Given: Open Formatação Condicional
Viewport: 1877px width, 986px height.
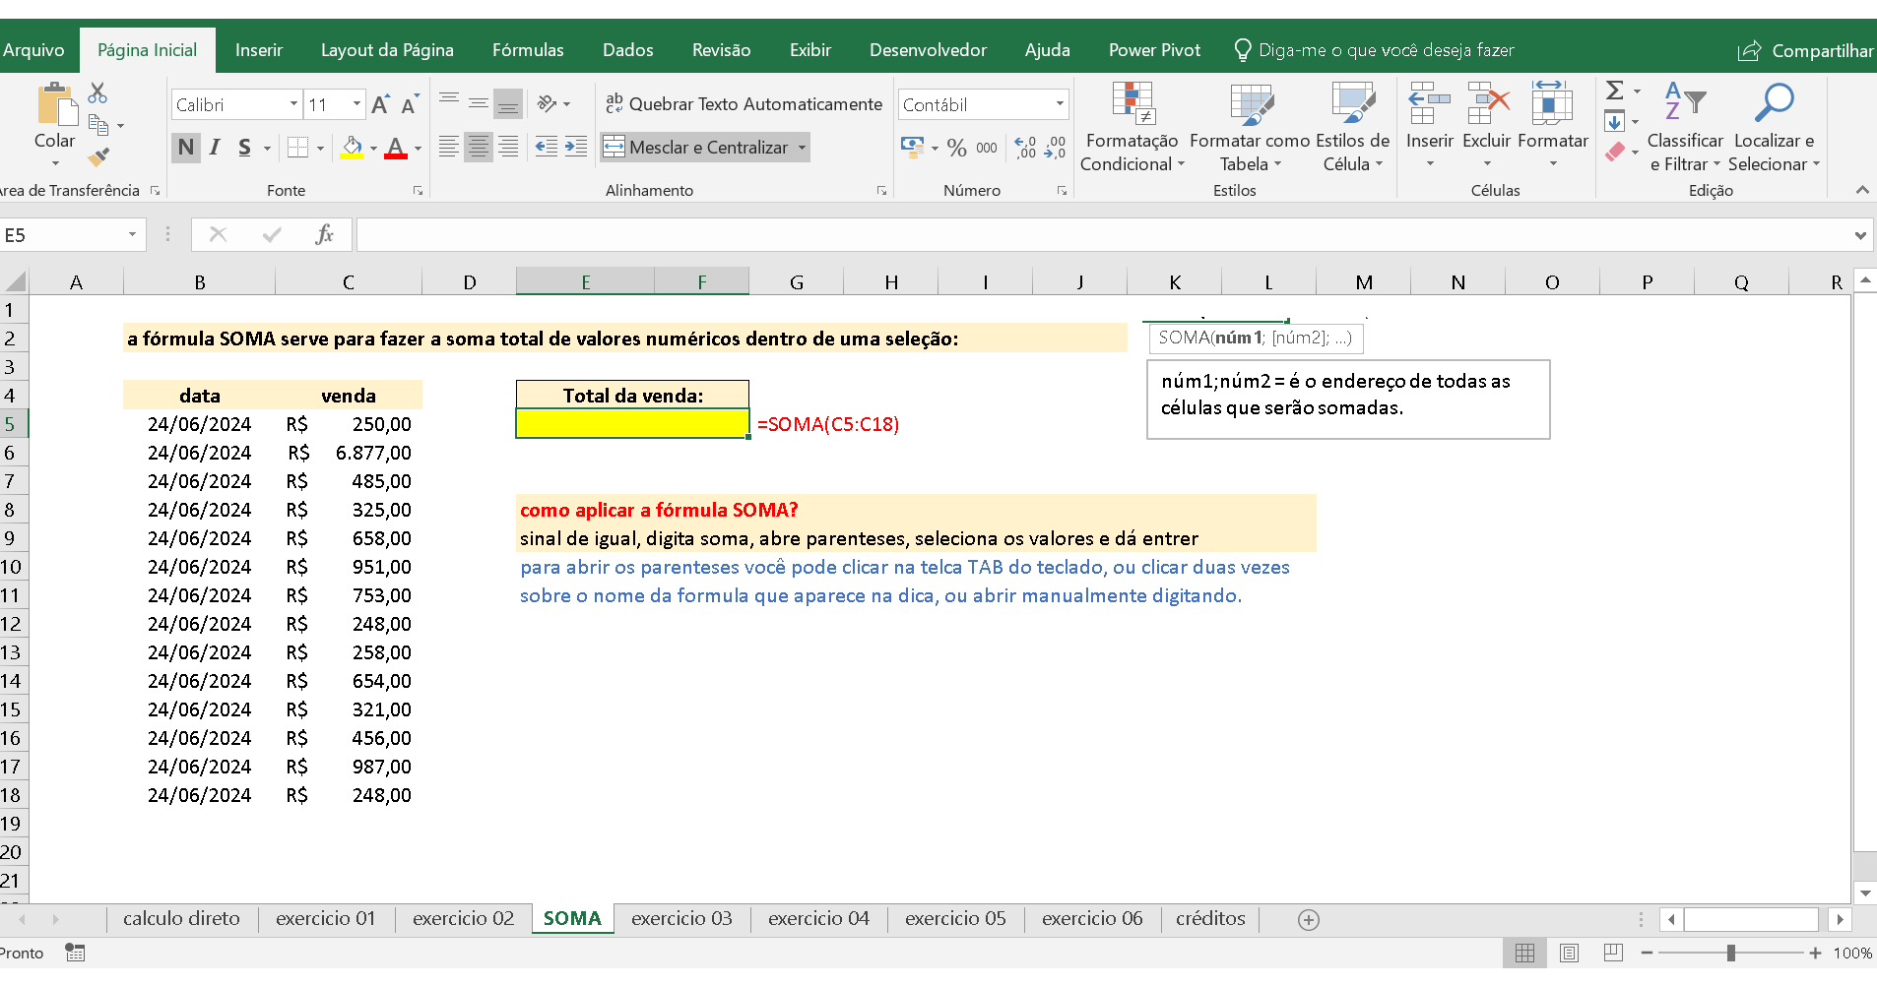Looking at the screenshot, I should coord(1133,127).
